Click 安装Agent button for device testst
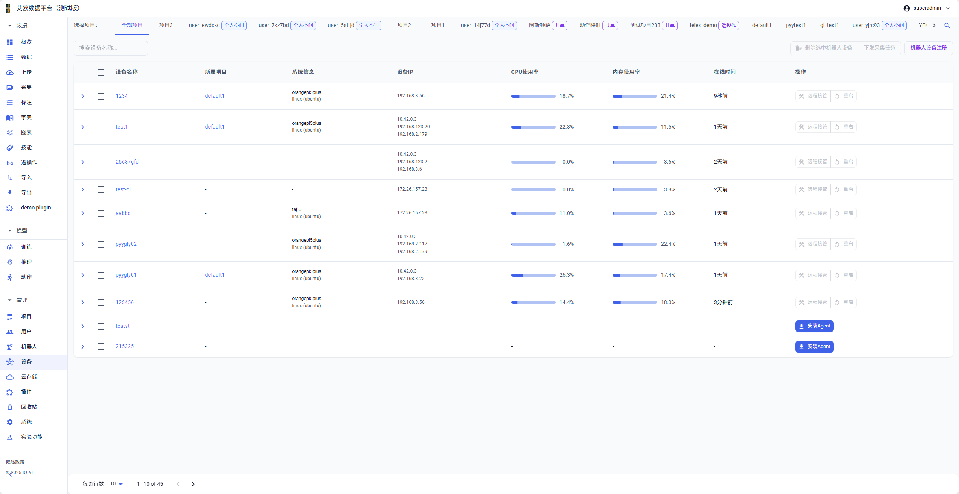This screenshot has height=494, width=959. pos(814,326)
